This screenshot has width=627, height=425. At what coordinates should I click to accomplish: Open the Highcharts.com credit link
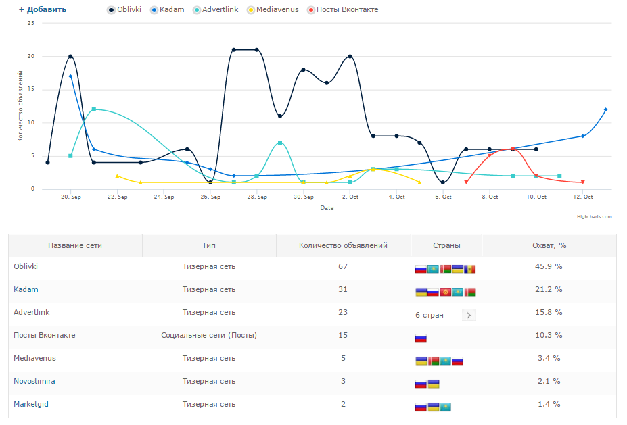tap(595, 216)
